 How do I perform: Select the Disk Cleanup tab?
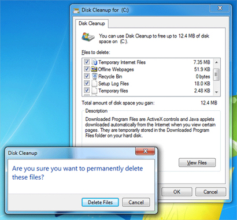[91, 24]
